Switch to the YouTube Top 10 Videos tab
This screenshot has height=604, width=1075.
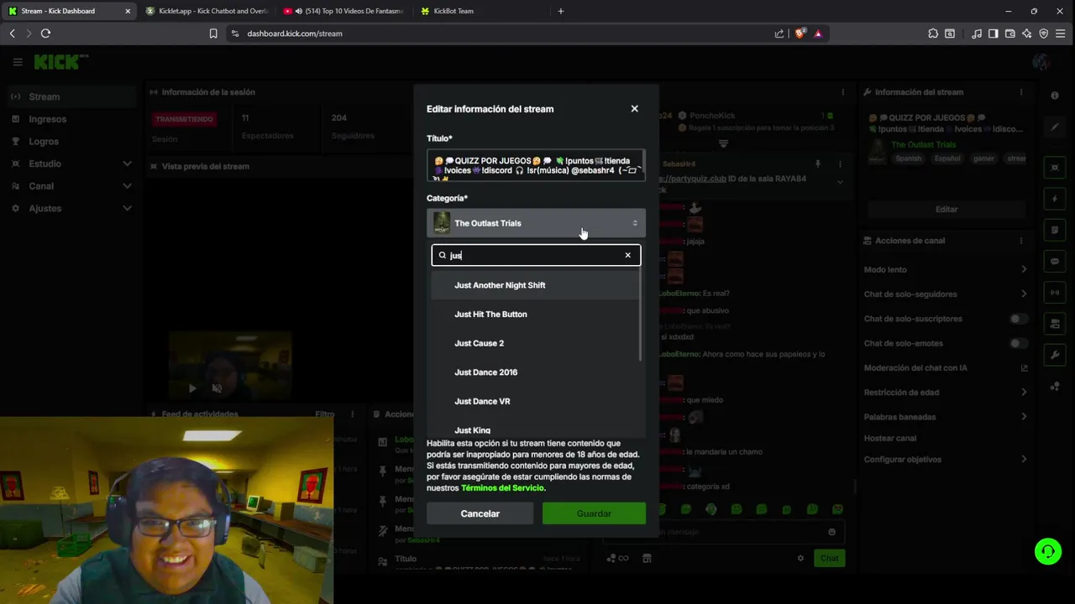pos(343,11)
